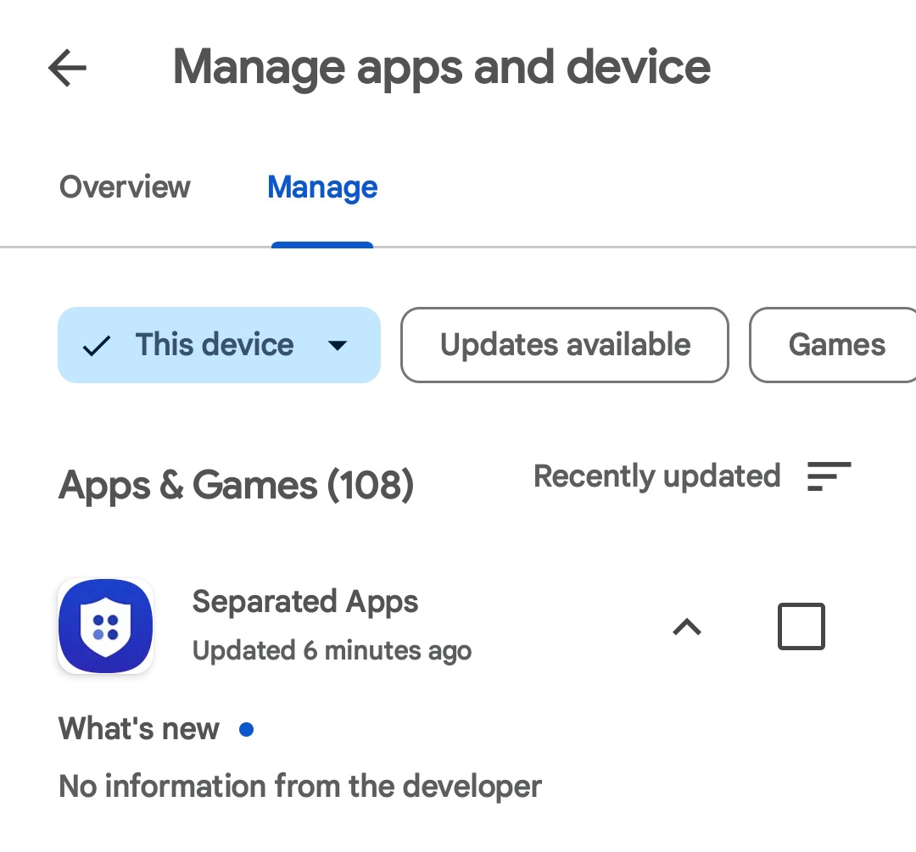916x852 pixels.
Task: Click the Recently updated sorting control
Action: click(x=657, y=476)
